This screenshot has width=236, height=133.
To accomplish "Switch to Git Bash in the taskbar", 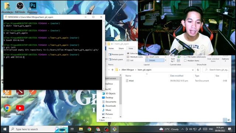I will point(115,129).
